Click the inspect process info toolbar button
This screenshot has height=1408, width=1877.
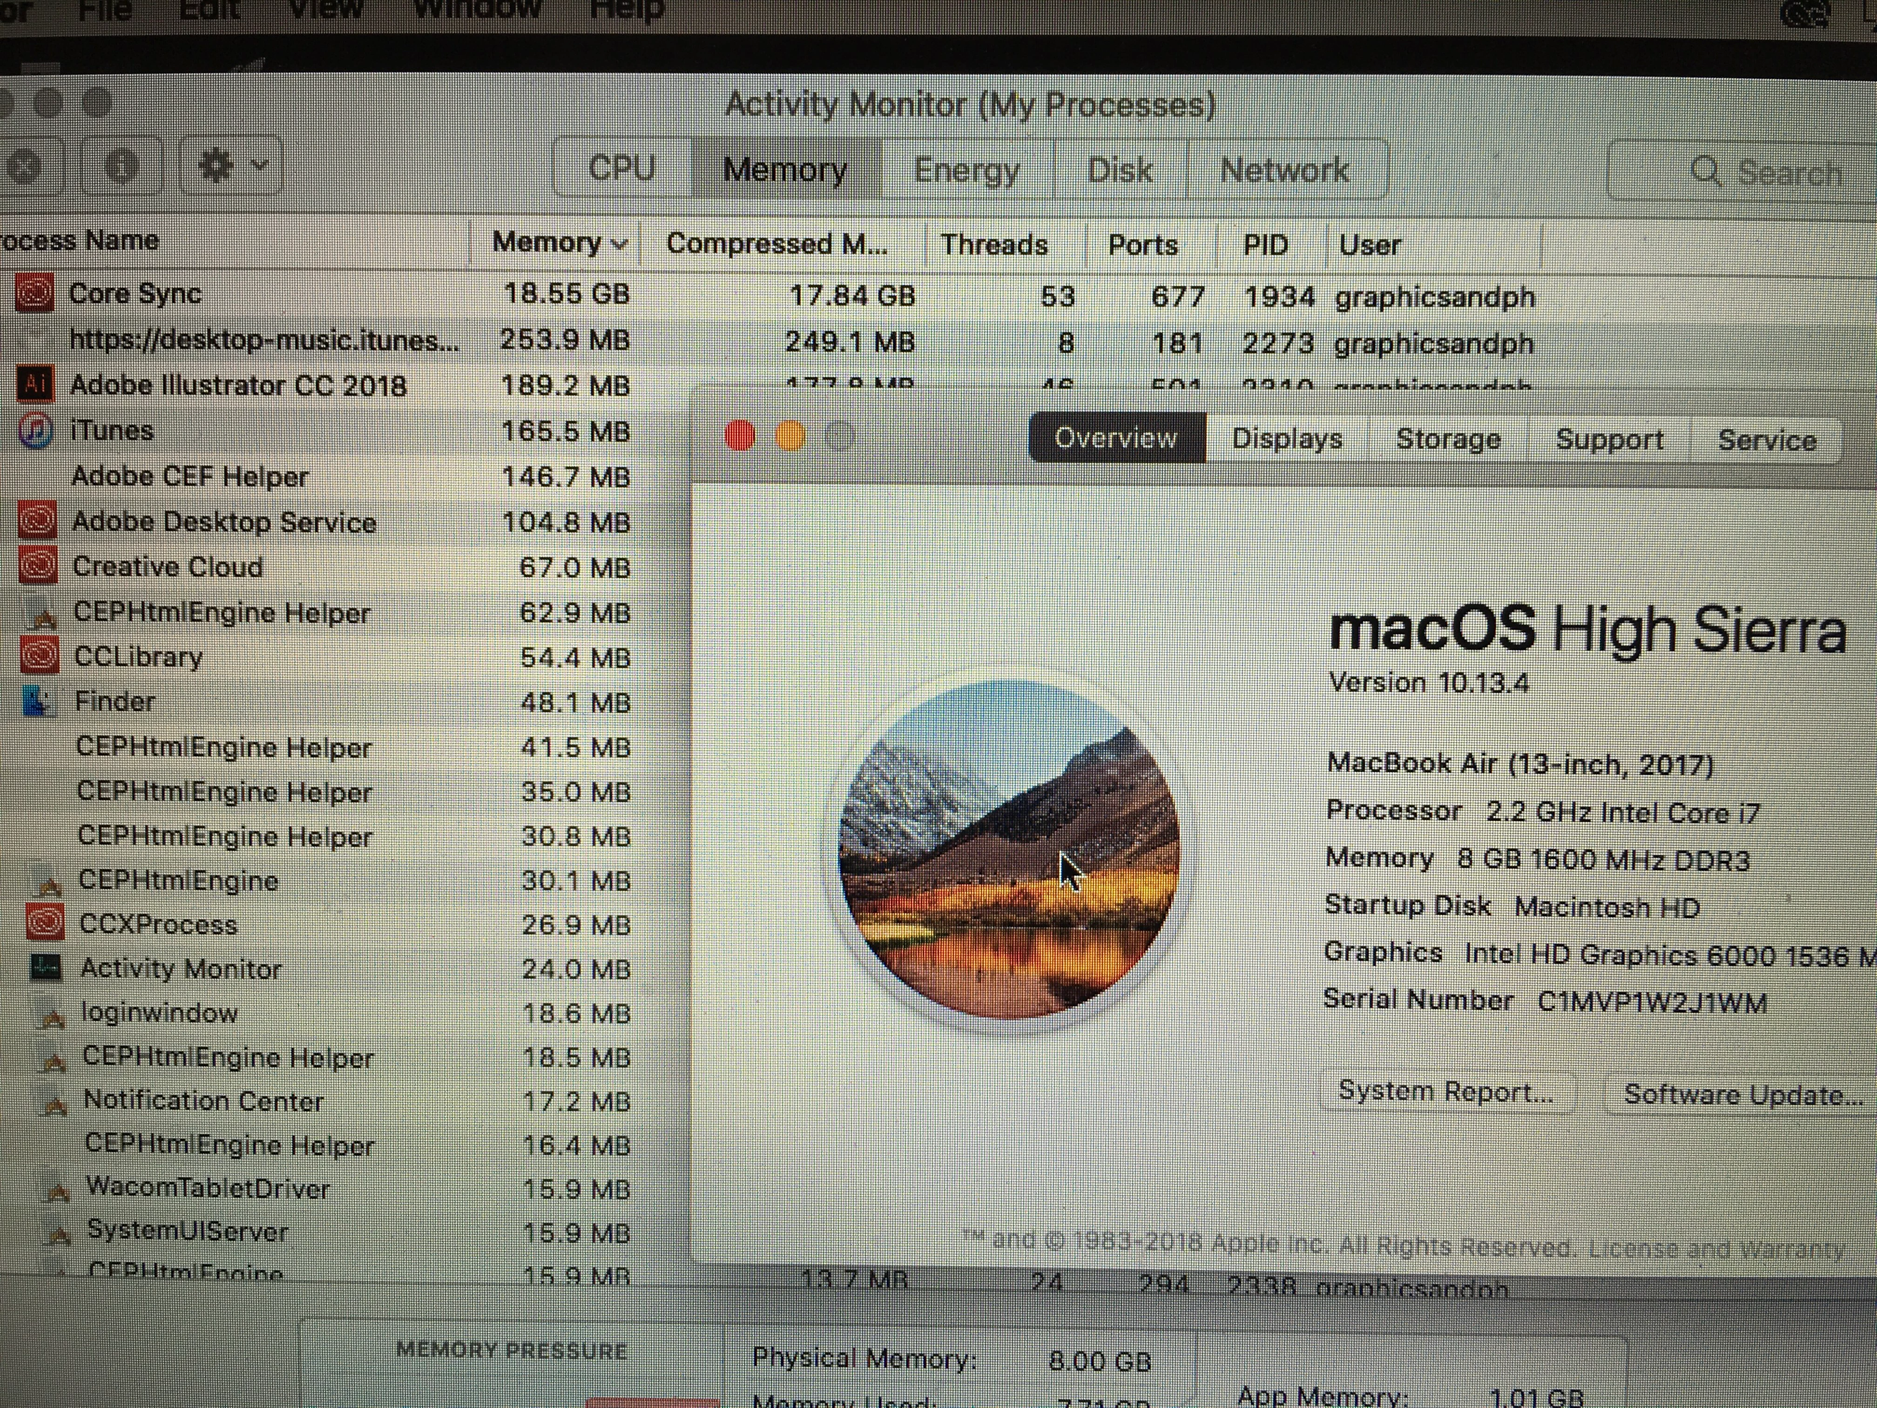(122, 166)
